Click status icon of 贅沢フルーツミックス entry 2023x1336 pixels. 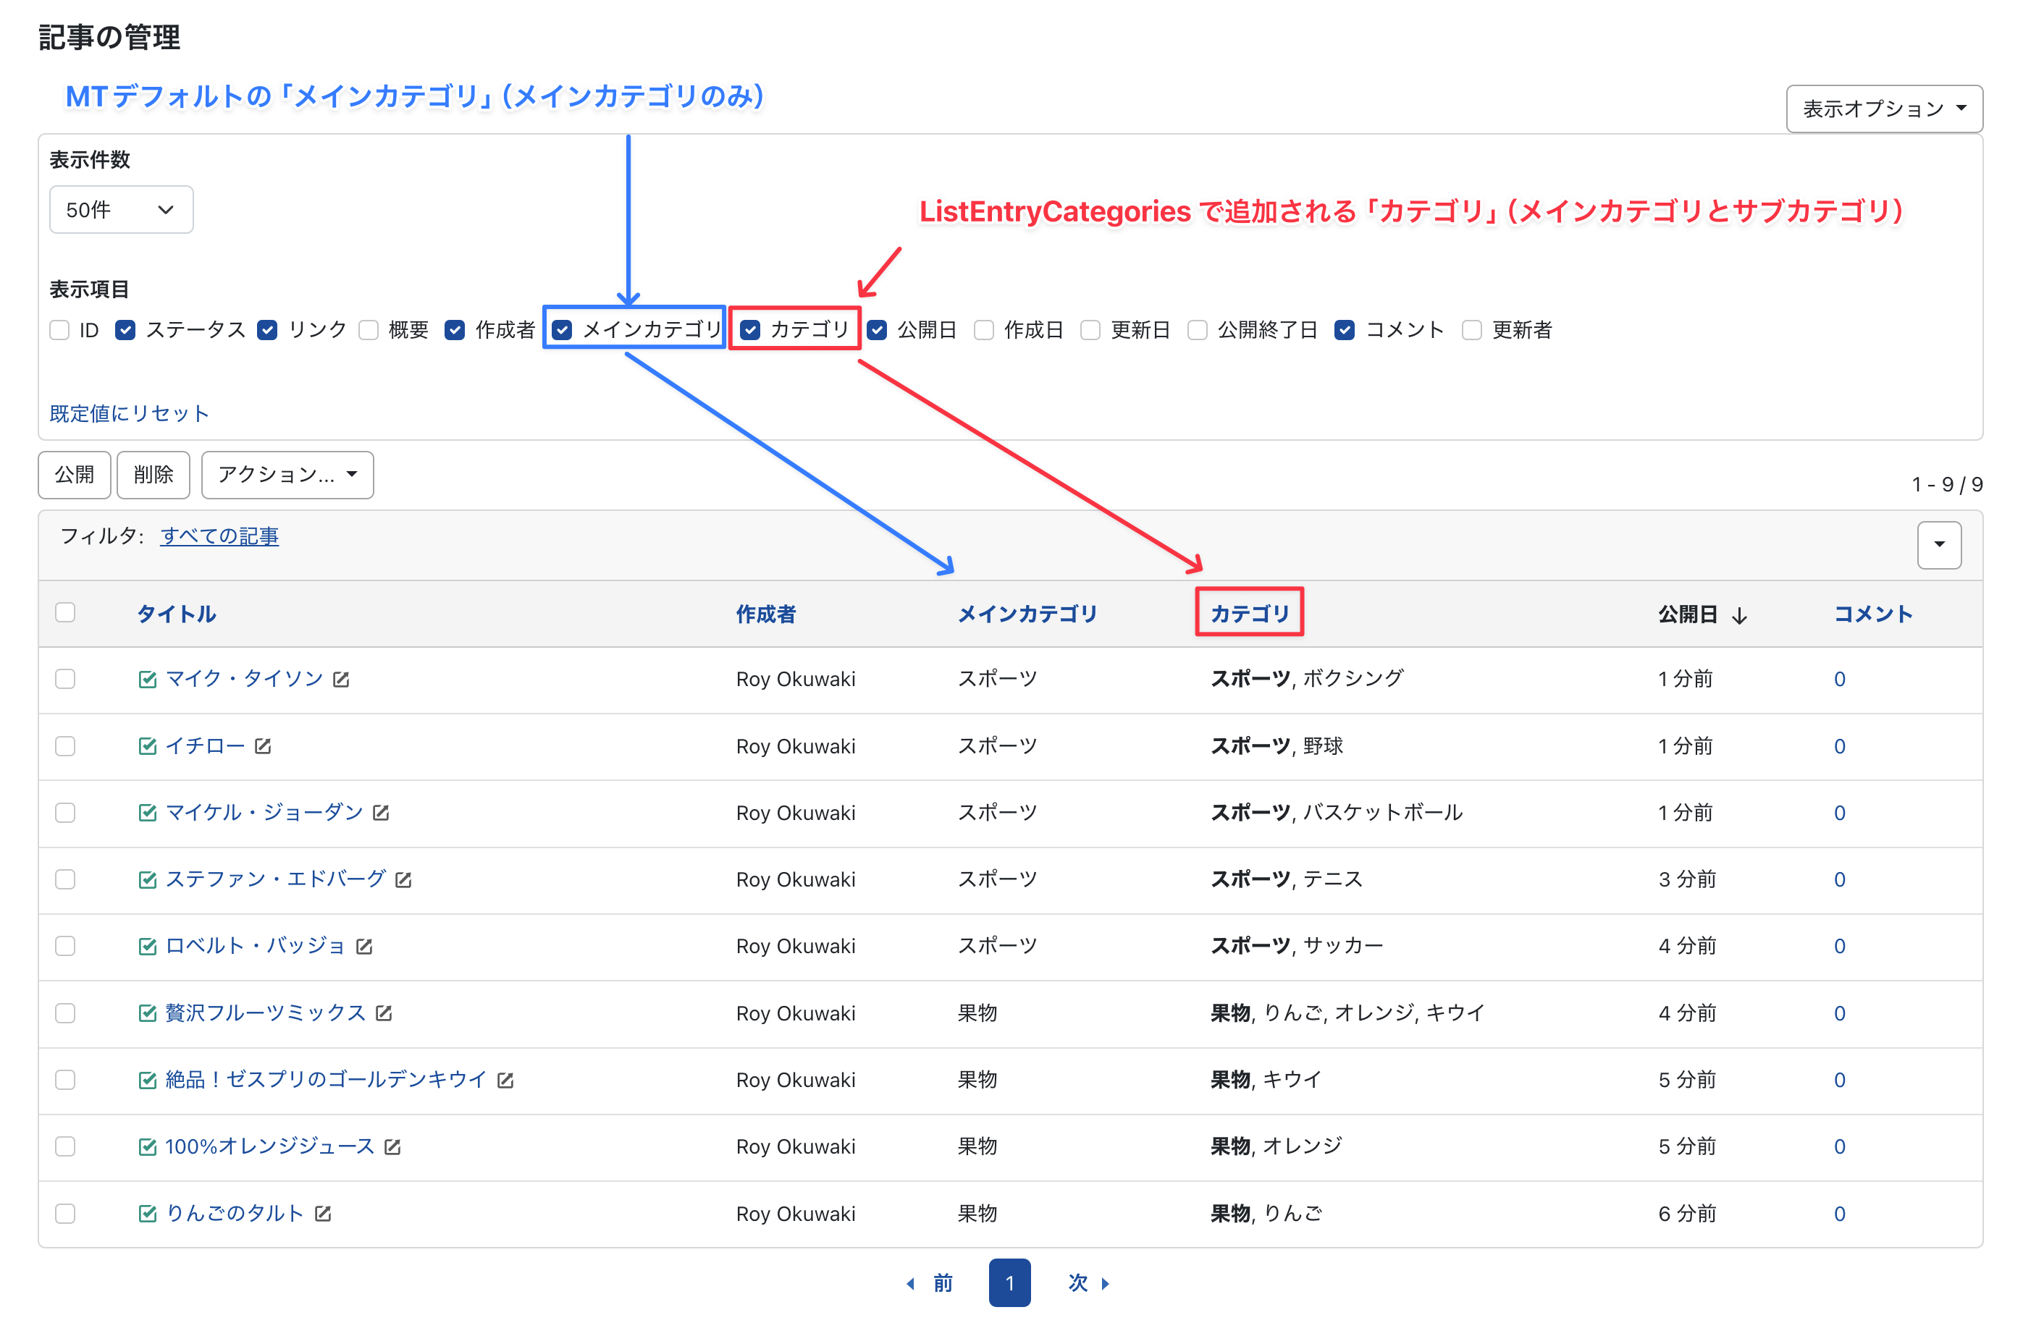(x=148, y=1013)
